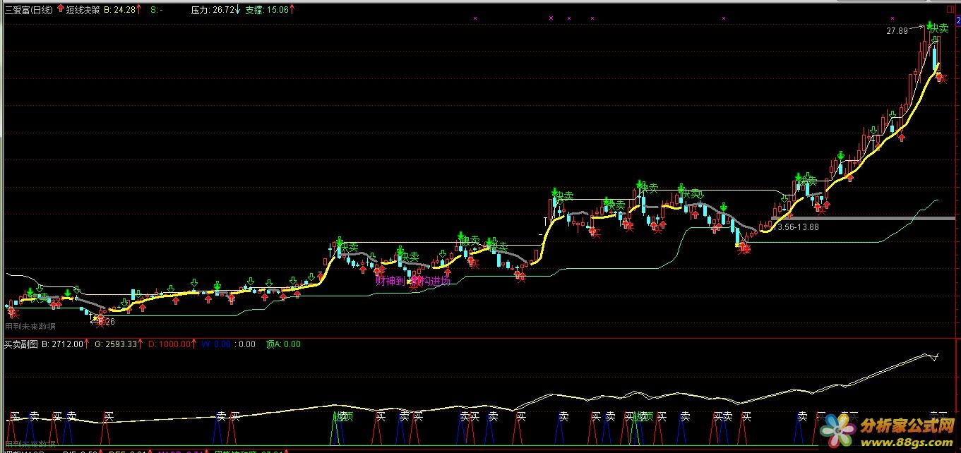Select the 短线决策 indicator name
Image resolution: width=961 pixels, height=453 pixels.
(83, 11)
